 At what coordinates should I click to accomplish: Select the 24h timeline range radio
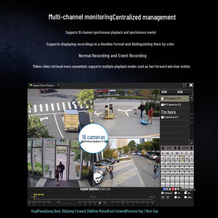pyautogui.click(x=185, y=197)
